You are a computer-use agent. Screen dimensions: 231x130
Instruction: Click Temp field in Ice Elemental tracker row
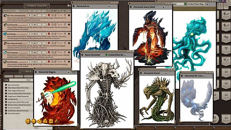[39, 34]
